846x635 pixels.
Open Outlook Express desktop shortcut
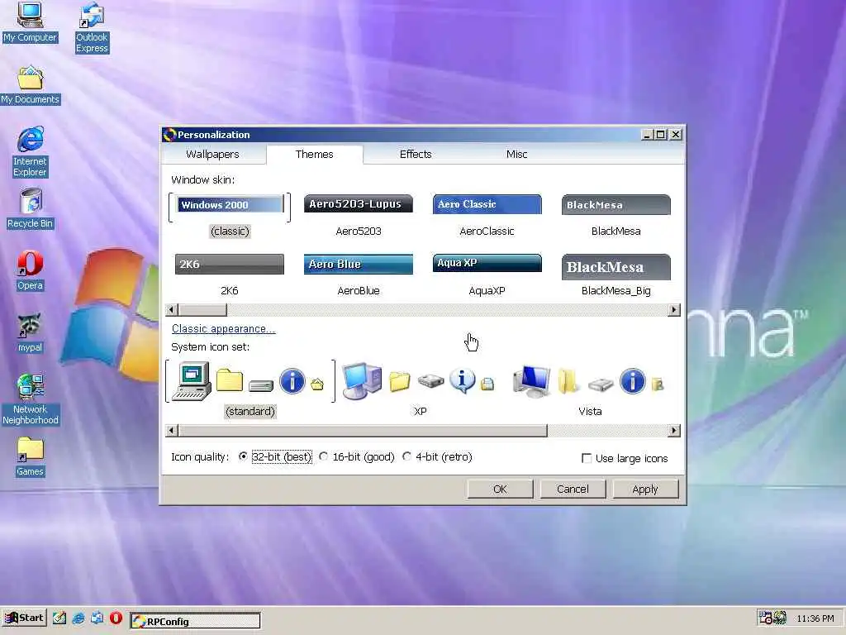tap(92, 27)
